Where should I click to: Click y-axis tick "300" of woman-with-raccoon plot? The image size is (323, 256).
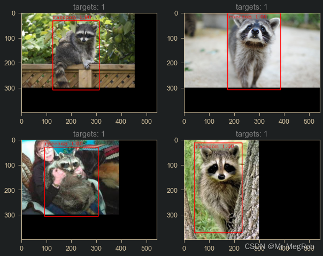click(10, 215)
